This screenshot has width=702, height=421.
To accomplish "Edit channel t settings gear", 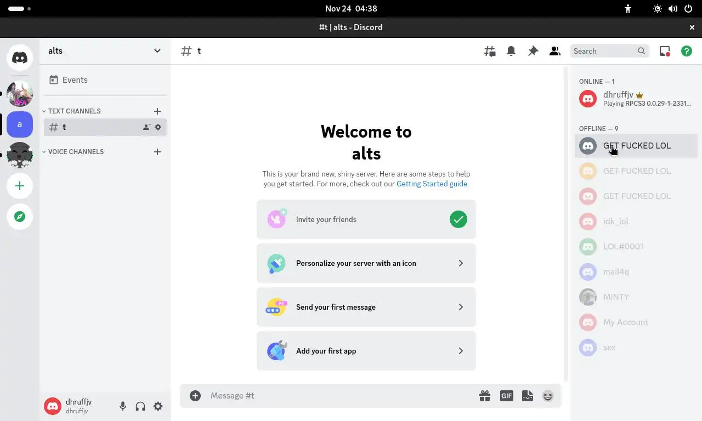I will [158, 127].
